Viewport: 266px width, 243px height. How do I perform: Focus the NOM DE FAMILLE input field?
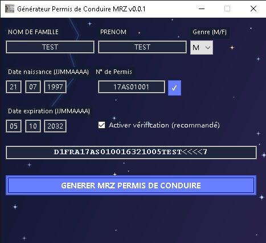click(x=50, y=47)
